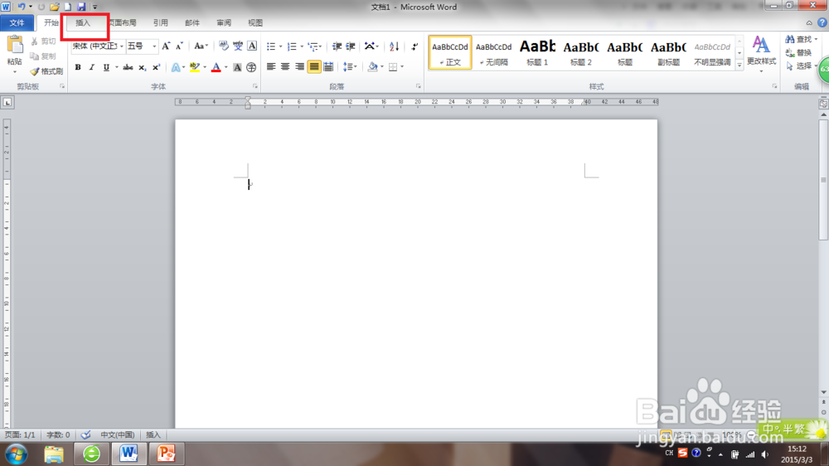Click the Copy (复制) command
This screenshot has height=466, width=829.
(43, 56)
